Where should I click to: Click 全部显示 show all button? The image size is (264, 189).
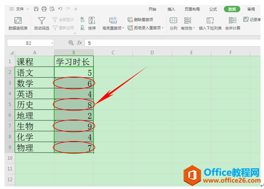point(63,20)
